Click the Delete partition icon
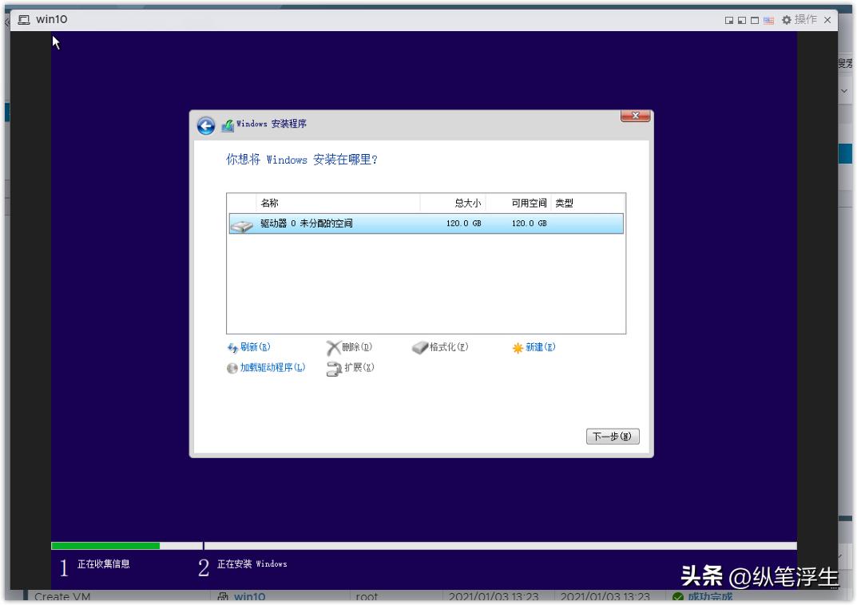The height and width of the screenshot is (605, 857). [335, 346]
